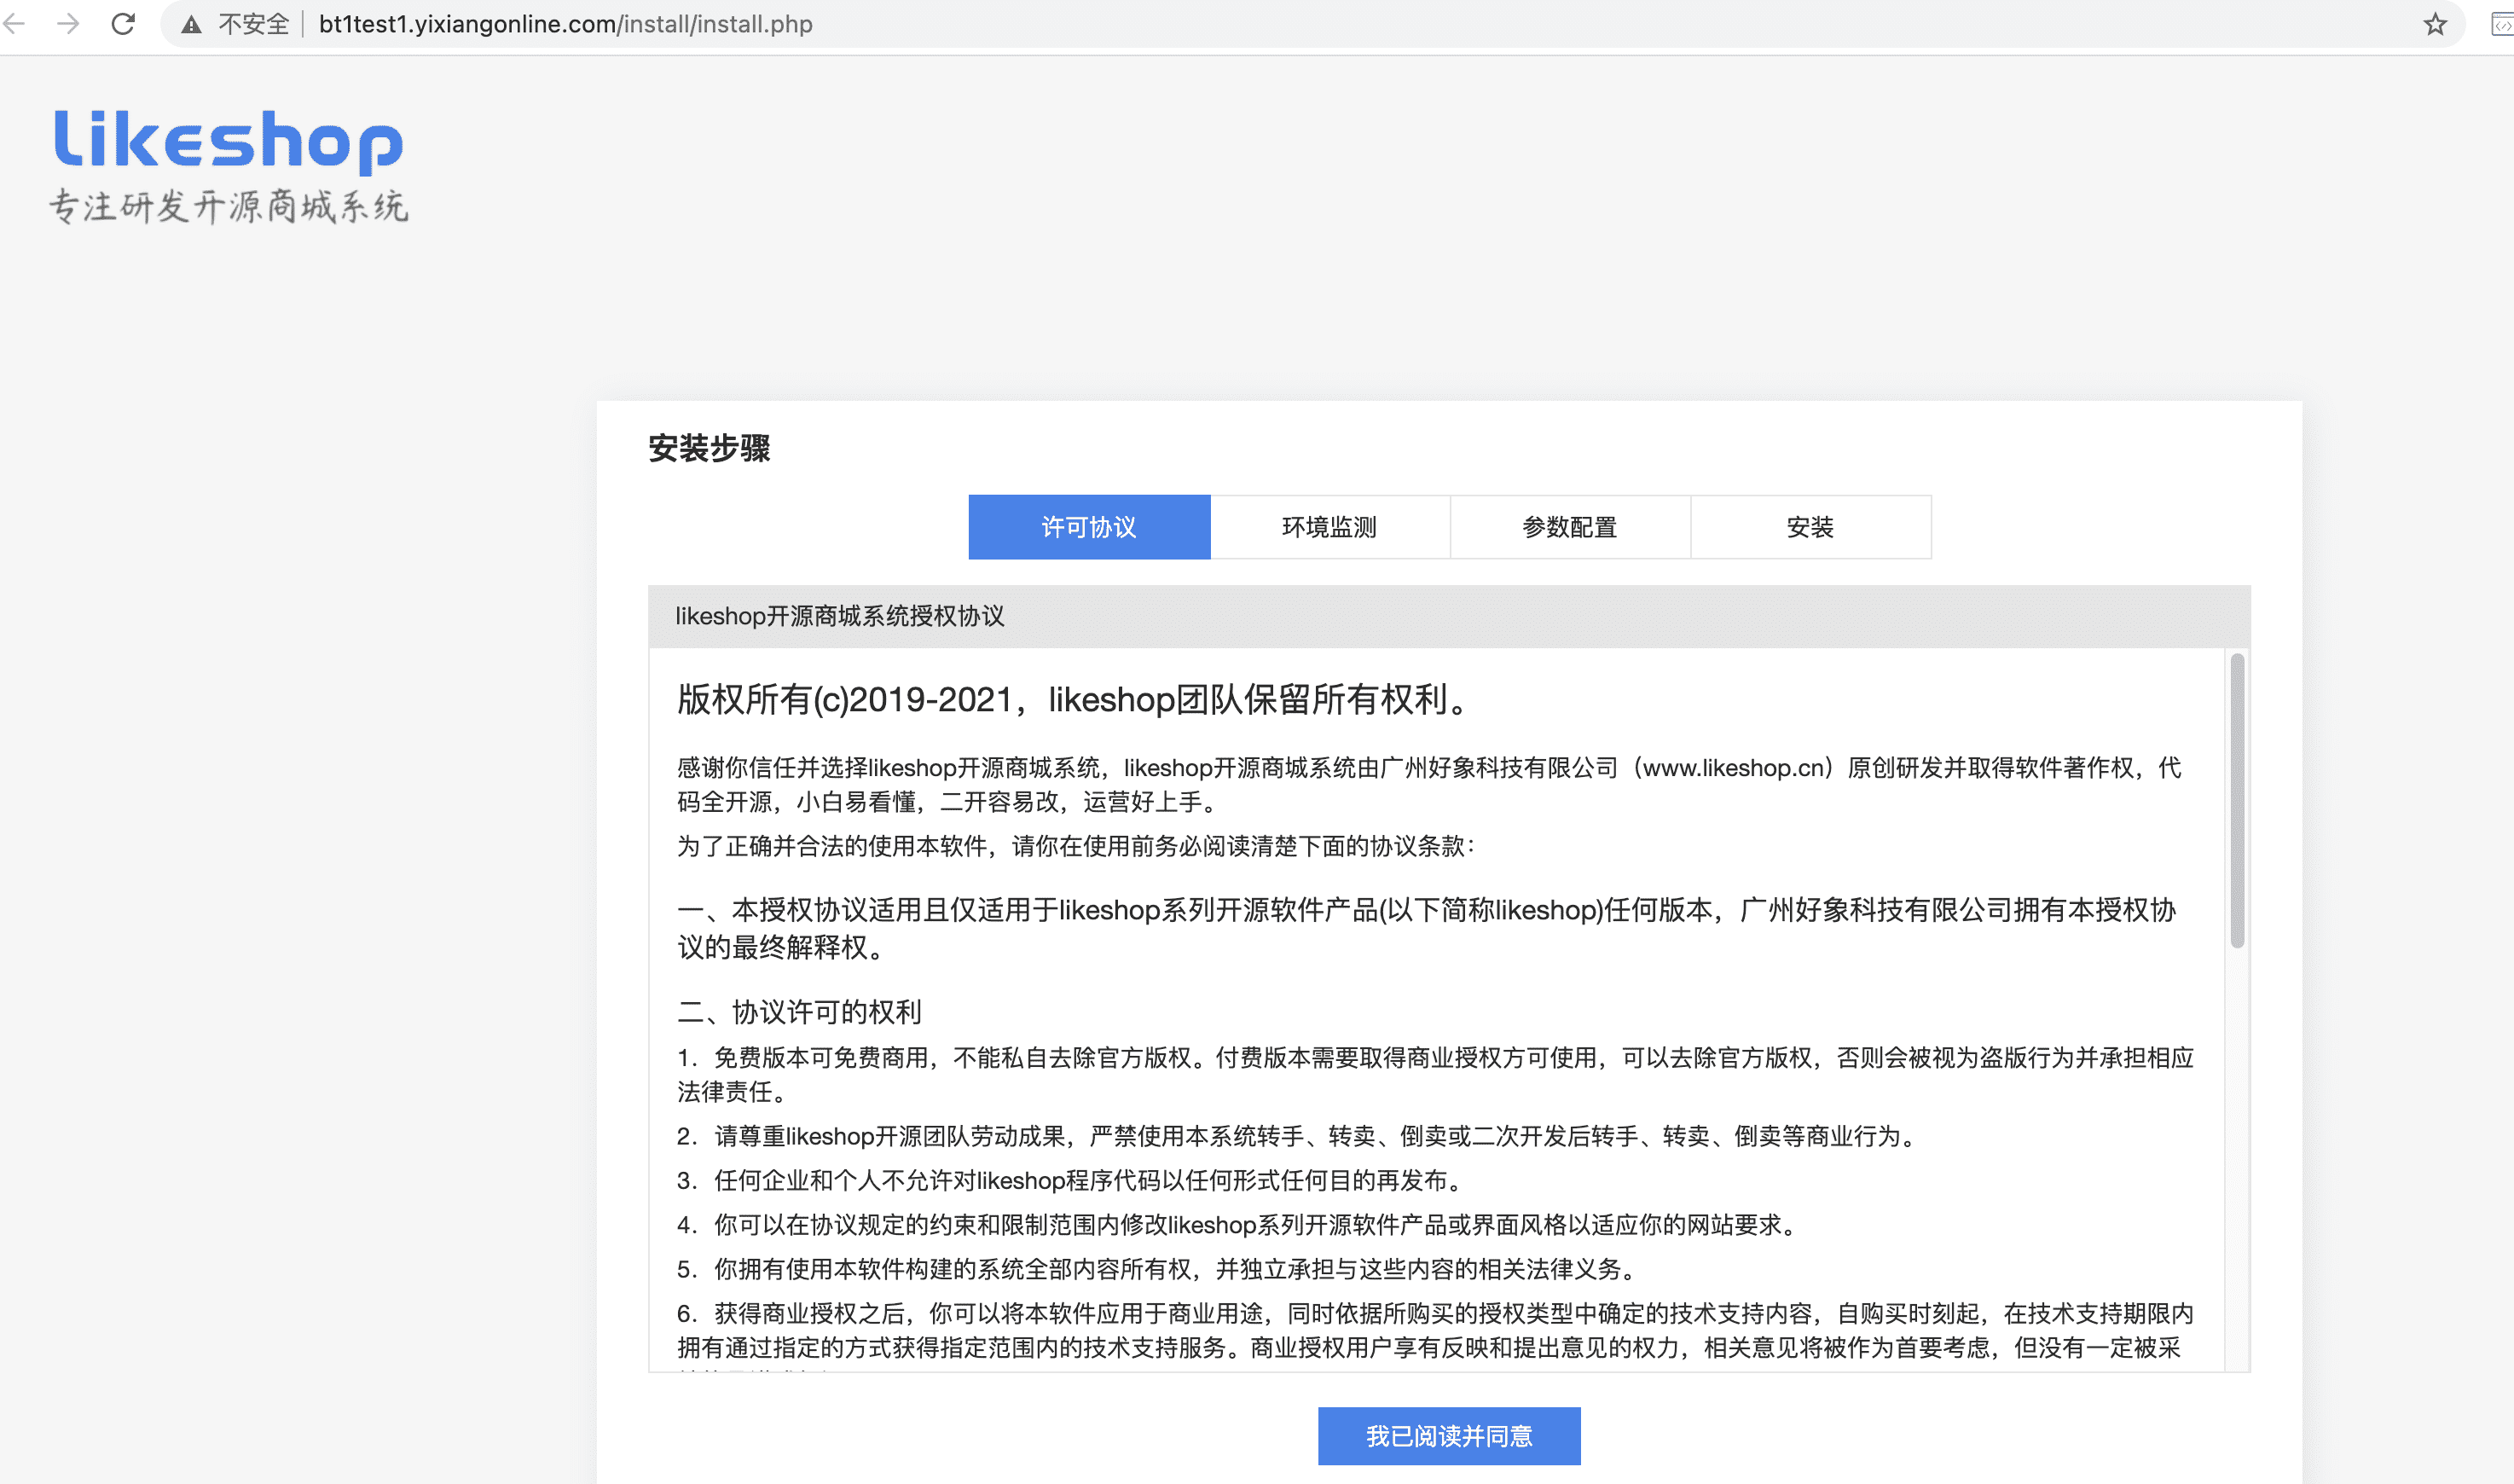Click the 版权所有(c)2019-2021 copyright line
Viewport: 2514px width, 1484px height.
(x=1075, y=700)
